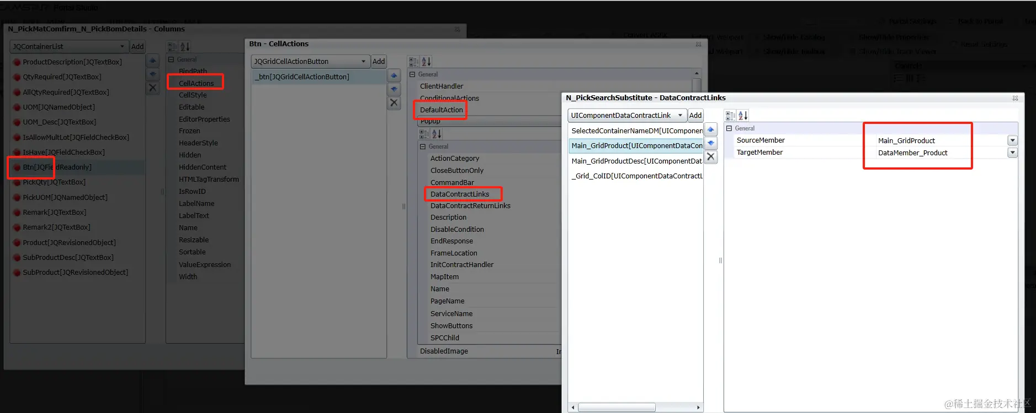
Task: Click Back to Portal in background toolbar
Action: pyautogui.click(x=981, y=21)
